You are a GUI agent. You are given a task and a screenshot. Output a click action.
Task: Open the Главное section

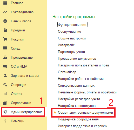pyautogui.click(x=17, y=3)
